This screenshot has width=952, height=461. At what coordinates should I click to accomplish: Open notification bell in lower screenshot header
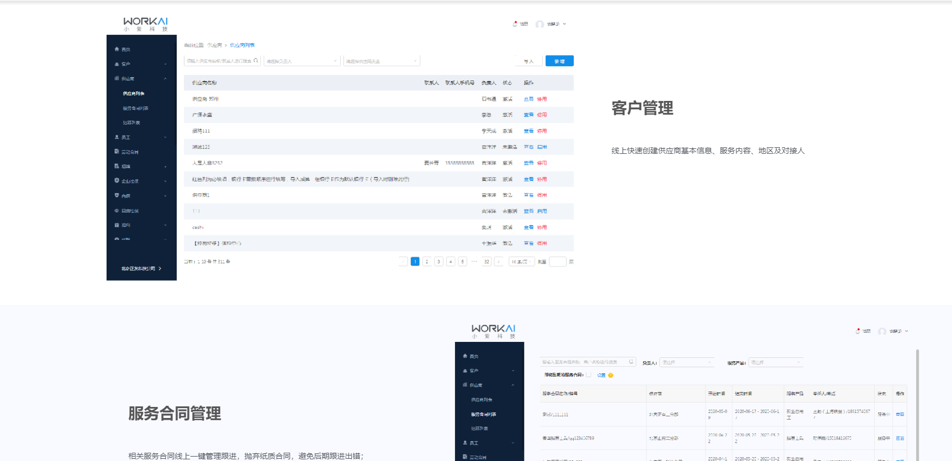coord(858,331)
